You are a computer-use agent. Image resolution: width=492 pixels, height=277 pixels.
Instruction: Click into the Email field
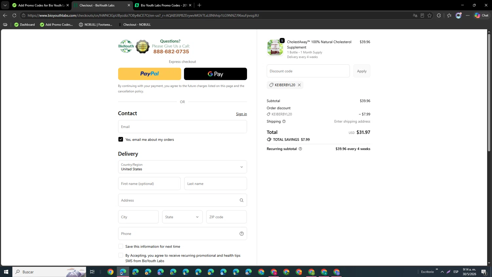(182, 127)
